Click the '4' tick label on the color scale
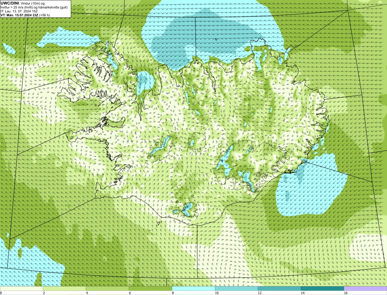The height and width of the screenshot is (295, 387). (87, 293)
